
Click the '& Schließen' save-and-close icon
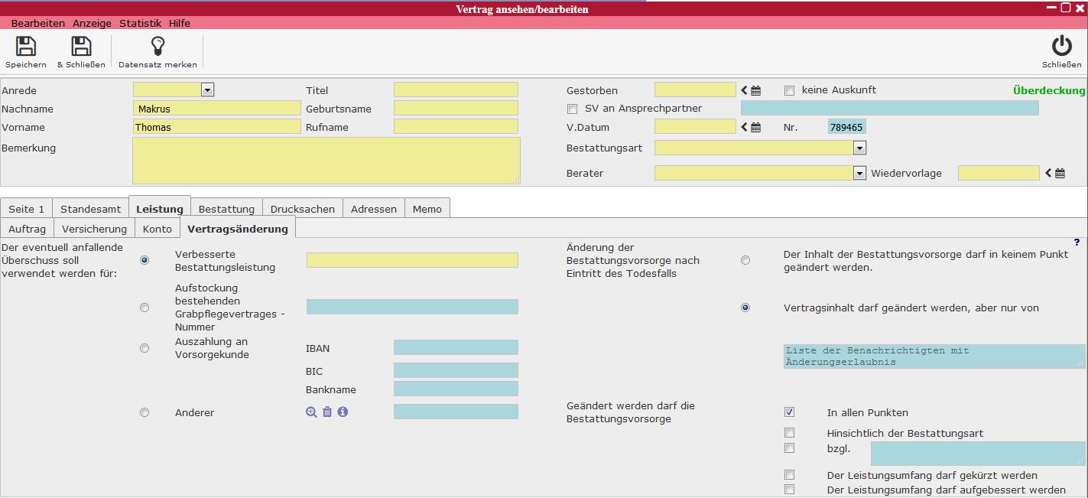(x=81, y=47)
